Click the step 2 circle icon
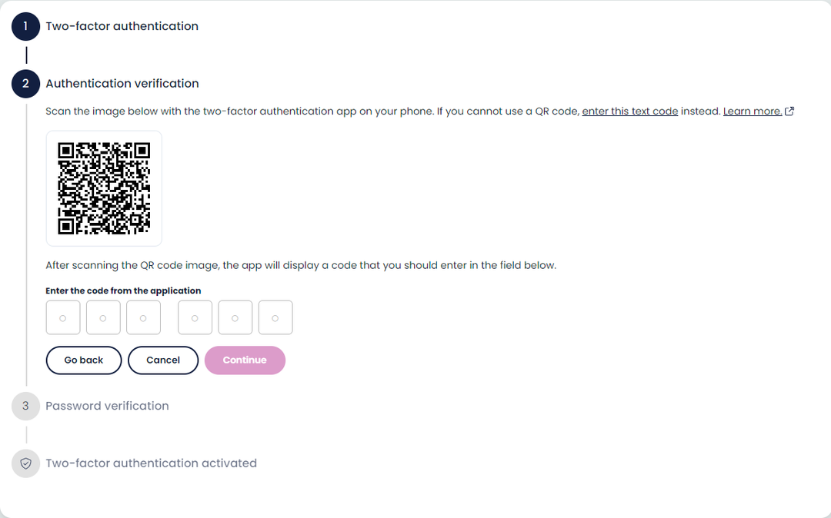Screen dimensions: 831x518 click(x=25, y=84)
